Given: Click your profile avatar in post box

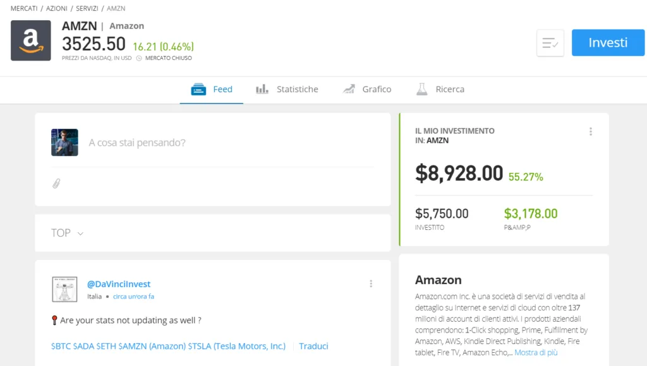Looking at the screenshot, I should pyautogui.click(x=64, y=142).
